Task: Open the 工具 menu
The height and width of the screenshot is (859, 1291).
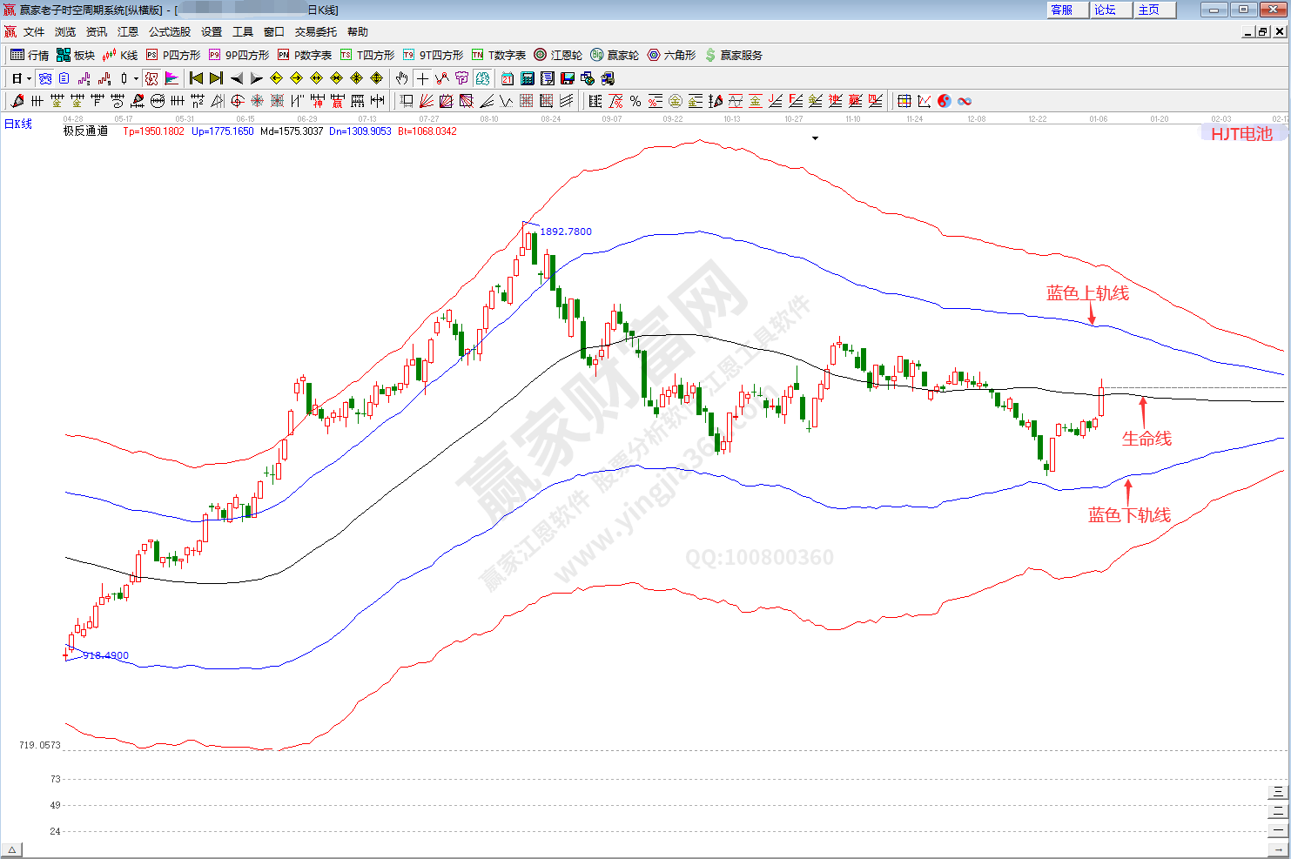Action: 243,32
